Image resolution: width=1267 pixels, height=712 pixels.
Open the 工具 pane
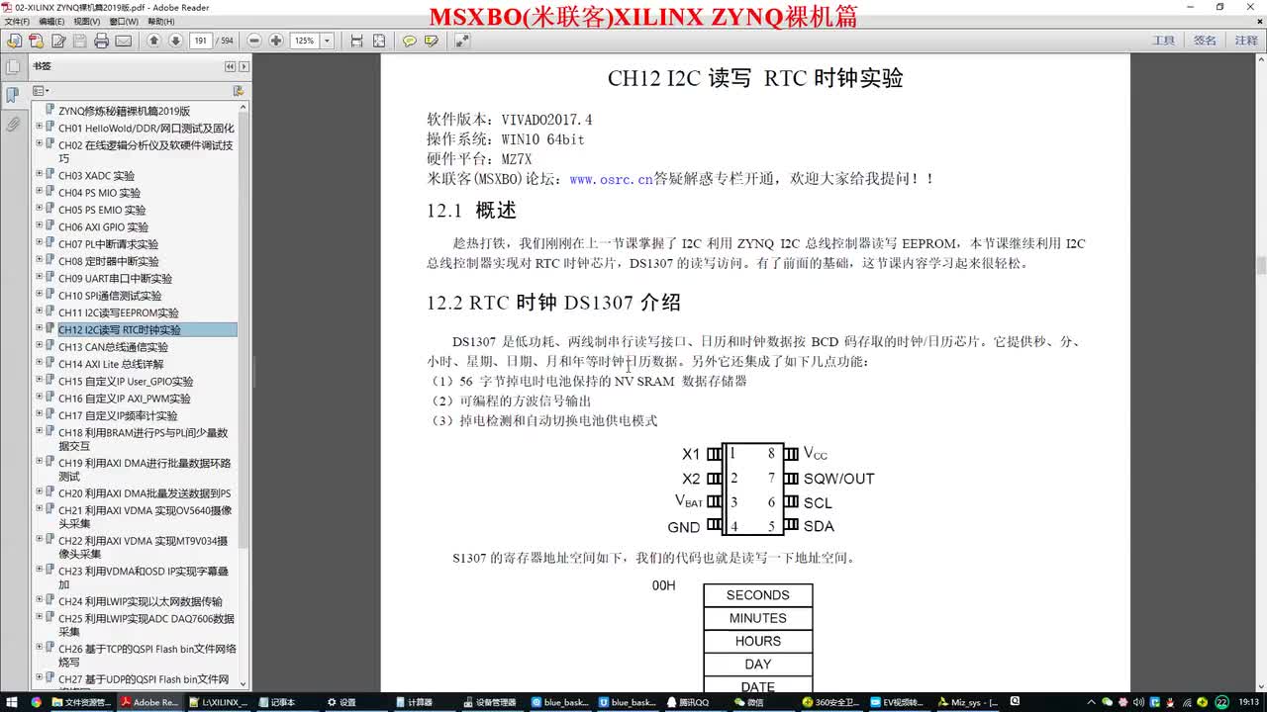point(1164,41)
